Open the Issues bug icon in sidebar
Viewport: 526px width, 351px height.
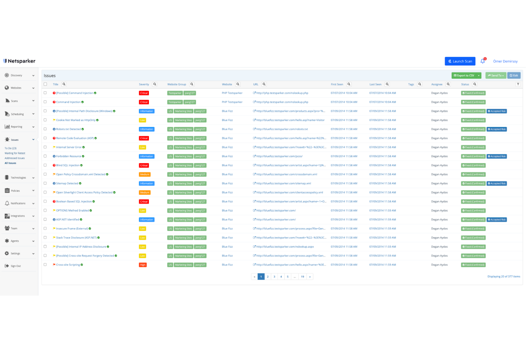click(x=6, y=139)
